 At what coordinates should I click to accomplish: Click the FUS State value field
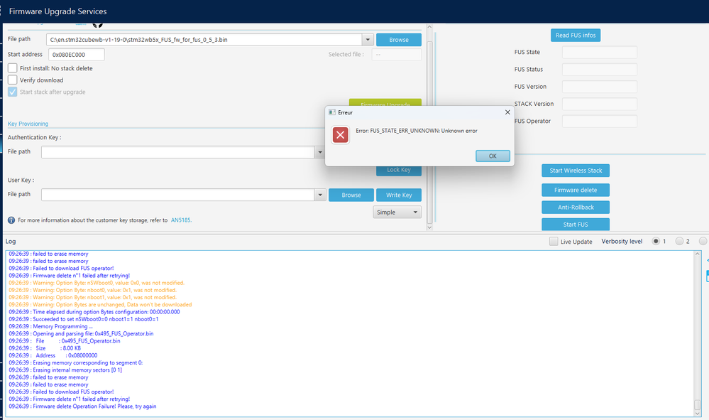(600, 53)
